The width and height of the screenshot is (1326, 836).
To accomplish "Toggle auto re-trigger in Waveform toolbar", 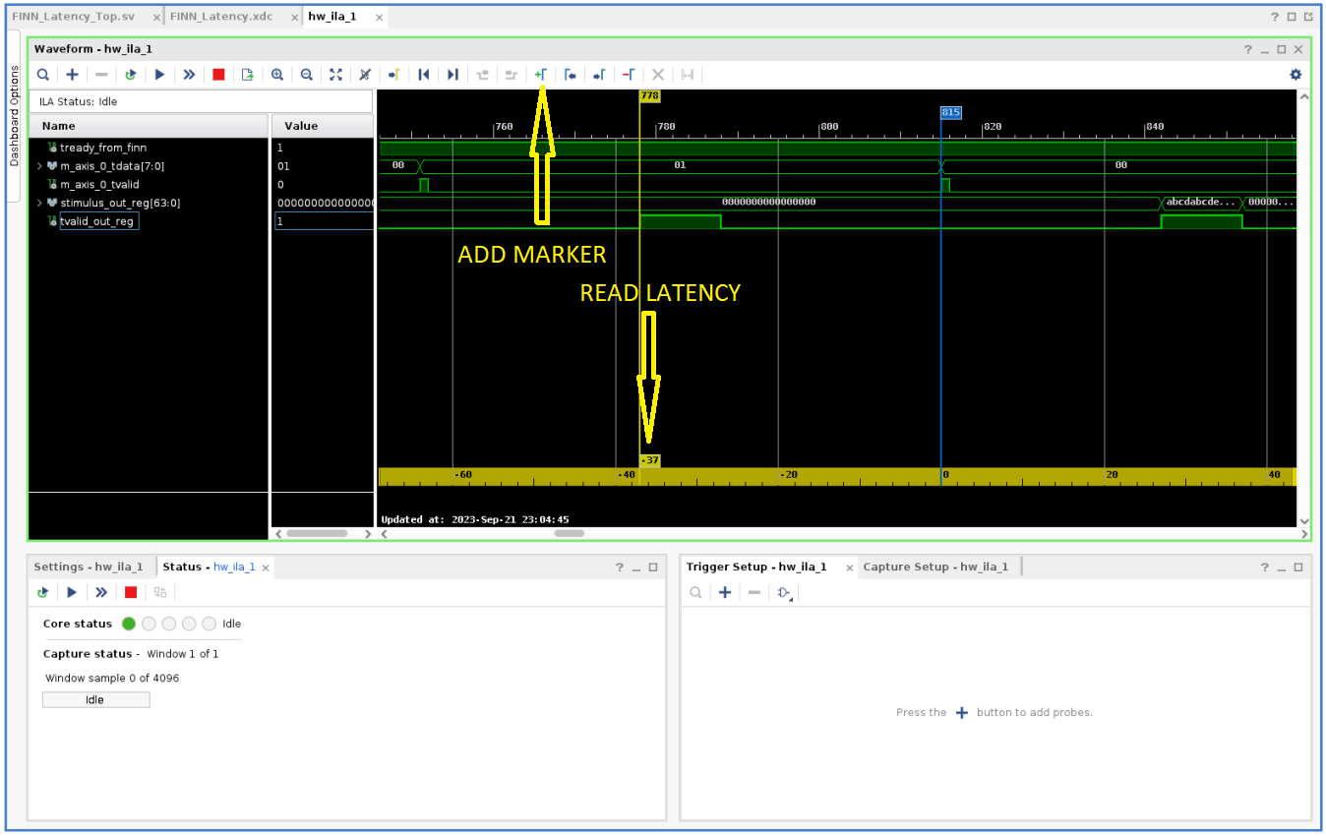I will pos(130,75).
